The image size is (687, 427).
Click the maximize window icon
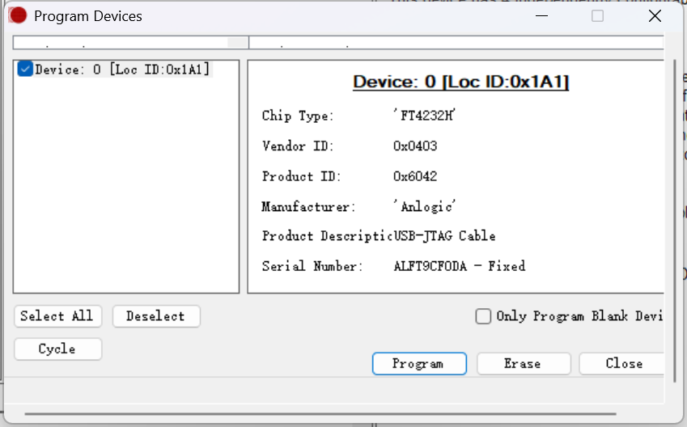598,15
